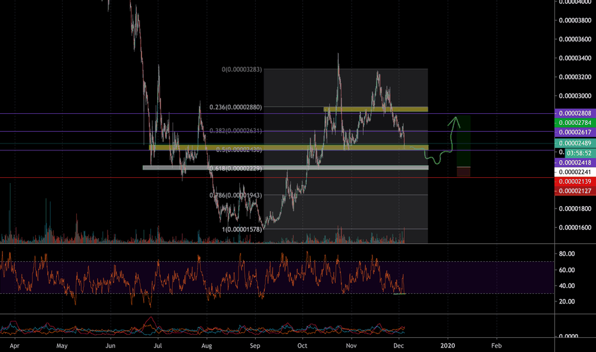Select the upper yellow resistance rectangle near 0.236
Screen dimensions: 596x352
tap(375, 109)
